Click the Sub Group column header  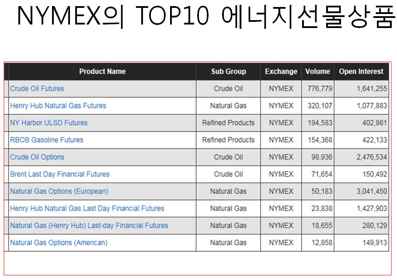tap(229, 71)
